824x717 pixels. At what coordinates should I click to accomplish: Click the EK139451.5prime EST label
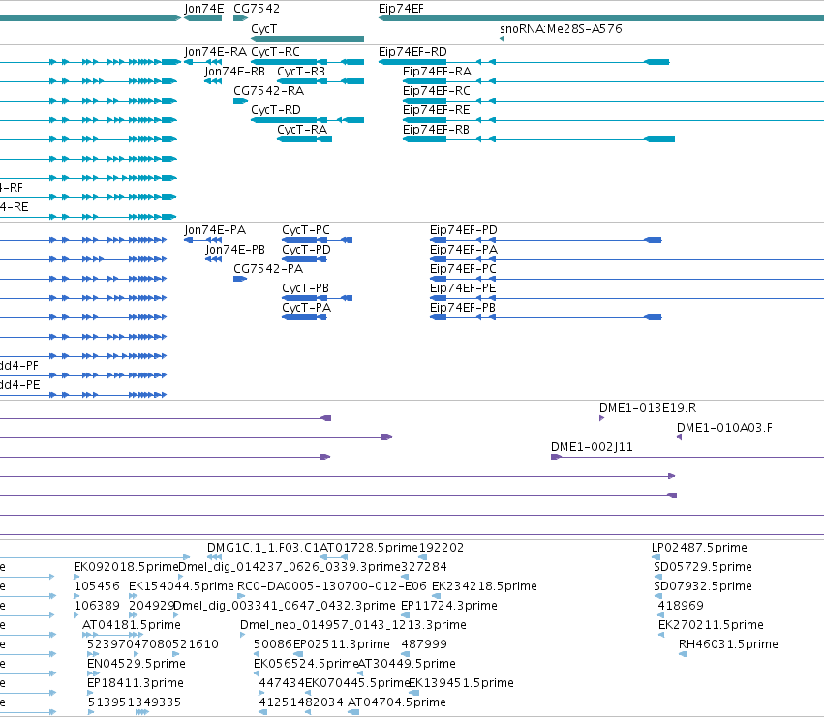point(461,684)
